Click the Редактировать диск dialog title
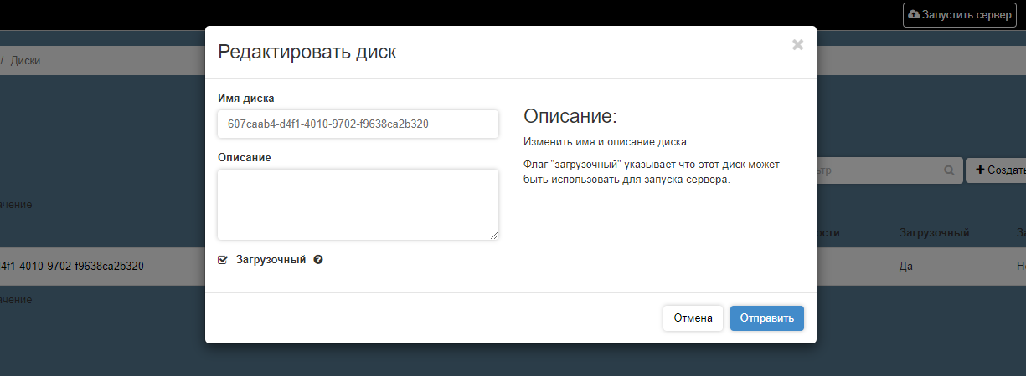The height and width of the screenshot is (376, 1026). 307,52
